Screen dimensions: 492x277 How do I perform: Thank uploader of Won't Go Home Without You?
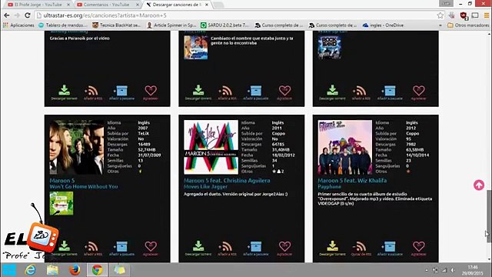[x=151, y=249]
